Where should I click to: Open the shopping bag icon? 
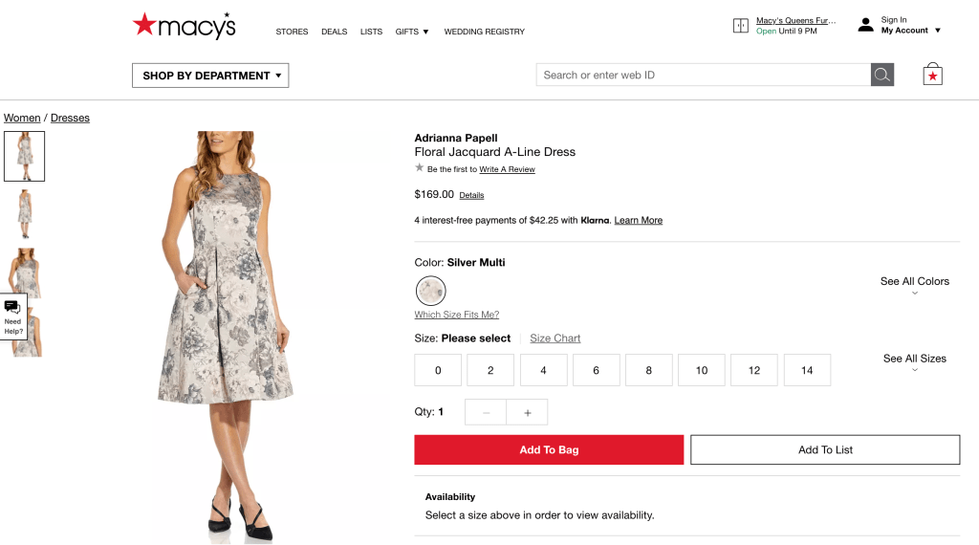(932, 75)
